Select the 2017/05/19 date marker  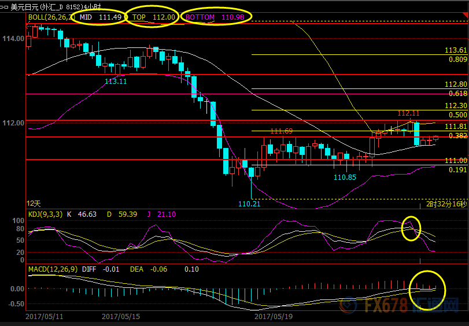coord(274,317)
